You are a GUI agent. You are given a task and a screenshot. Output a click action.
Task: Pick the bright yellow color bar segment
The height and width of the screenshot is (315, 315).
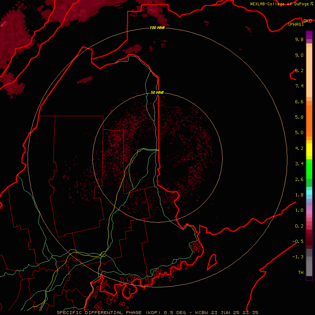coord(309,150)
